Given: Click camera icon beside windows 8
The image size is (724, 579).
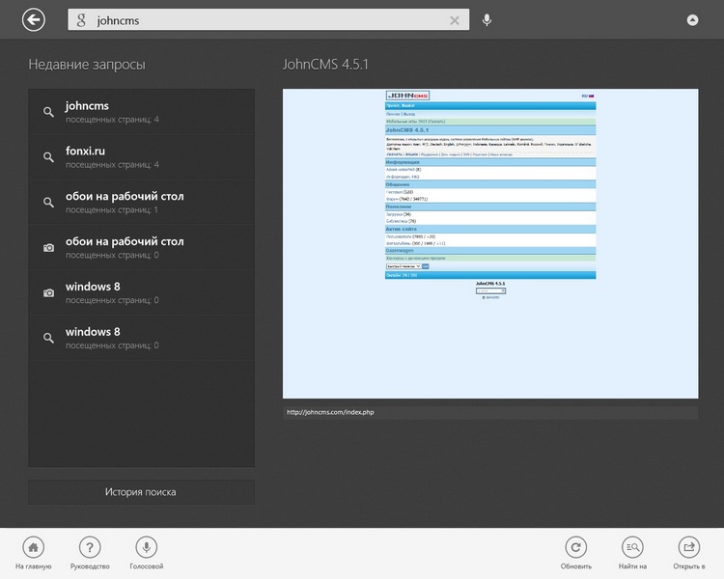Looking at the screenshot, I should coord(48,293).
